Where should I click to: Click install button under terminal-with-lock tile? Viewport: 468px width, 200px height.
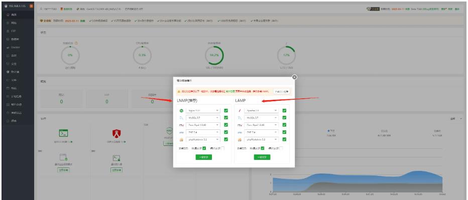pos(116,170)
